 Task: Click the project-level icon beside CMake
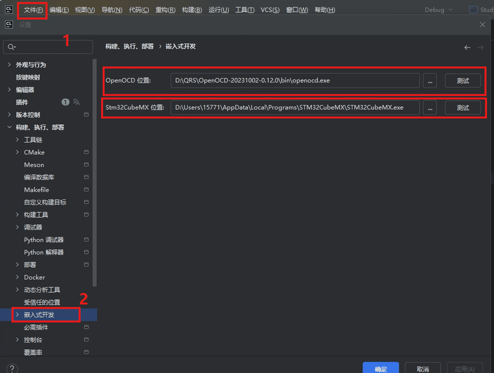[86, 152]
